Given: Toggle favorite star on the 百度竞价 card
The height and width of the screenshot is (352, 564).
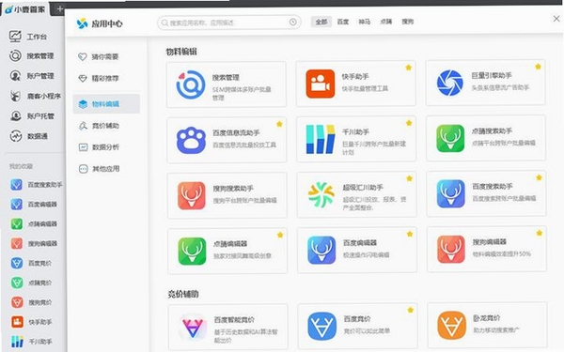Looking at the screenshot, I should click(411, 310).
